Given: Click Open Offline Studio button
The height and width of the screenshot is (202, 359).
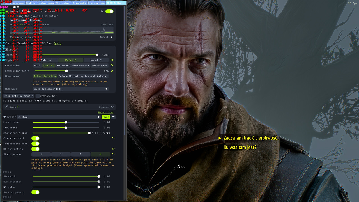Looking at the screenshot, I should [19, 96].
